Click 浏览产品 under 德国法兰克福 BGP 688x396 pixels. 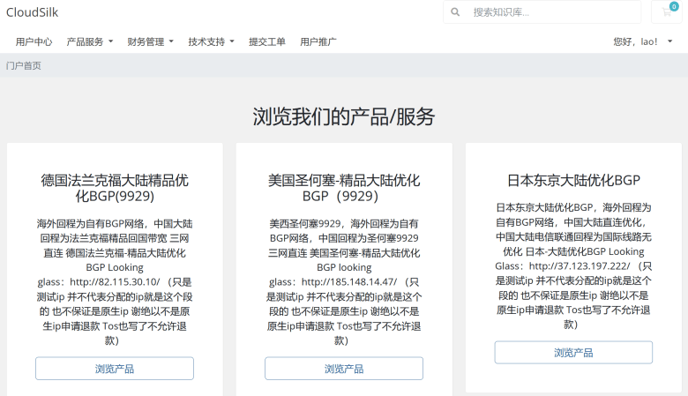tap(115, 369)
